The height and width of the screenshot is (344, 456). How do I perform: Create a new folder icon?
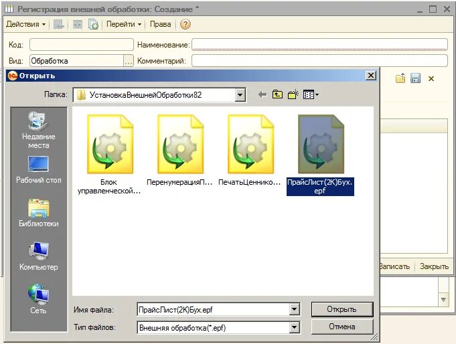tap(293, 94)
